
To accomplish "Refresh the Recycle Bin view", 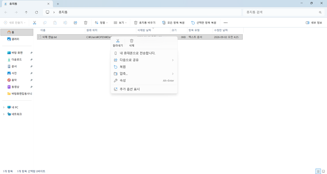I will coord(36,12).
